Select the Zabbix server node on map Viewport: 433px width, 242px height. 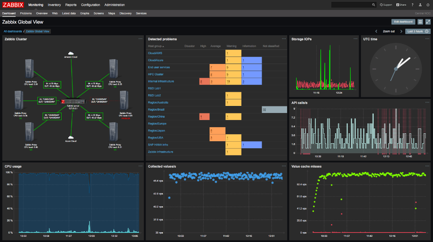pyautogui.click(x=72, y=102)
